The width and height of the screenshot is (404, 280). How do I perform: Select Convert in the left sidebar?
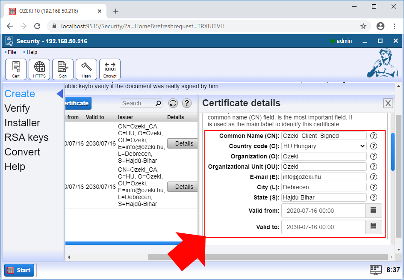(22, 152)
